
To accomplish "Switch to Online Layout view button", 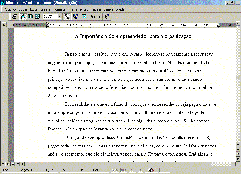I will (8, 164).
